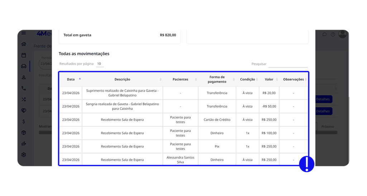Click the Próximo pagination button
367x196 pixels.
pyautogui.click(x=327, y=127)
